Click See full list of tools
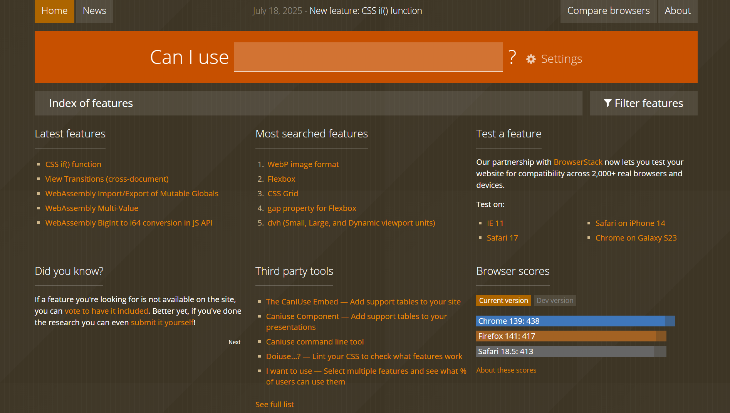 point(275,405)
